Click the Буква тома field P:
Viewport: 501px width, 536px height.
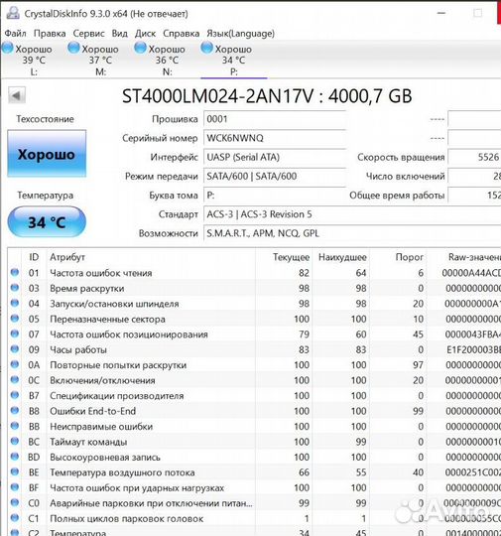click(x=275, y=196)
